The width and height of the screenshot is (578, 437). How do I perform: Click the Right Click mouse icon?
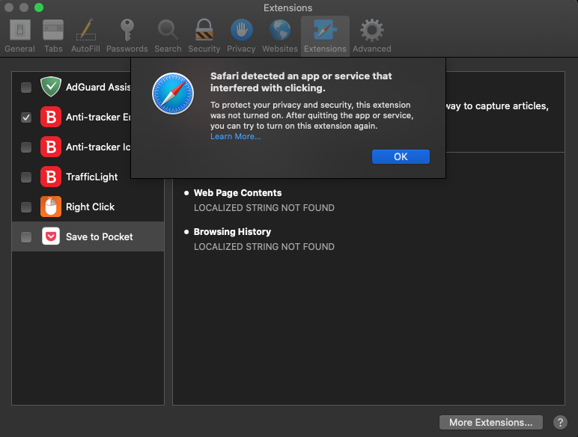[51, 207]
